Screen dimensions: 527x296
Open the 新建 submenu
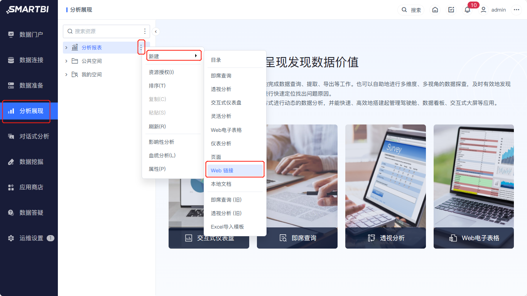[x=173, y=56]
